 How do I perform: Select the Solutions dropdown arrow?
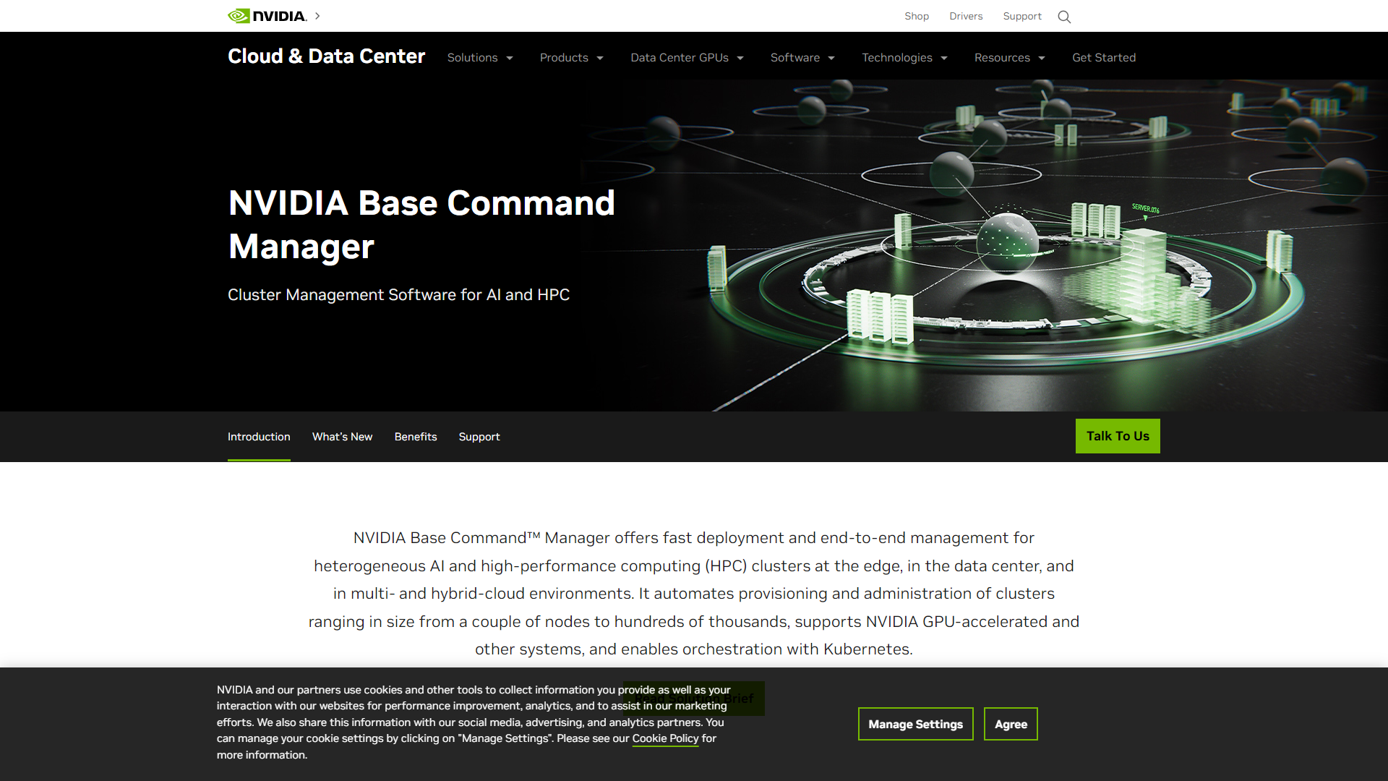coord(510,58)
